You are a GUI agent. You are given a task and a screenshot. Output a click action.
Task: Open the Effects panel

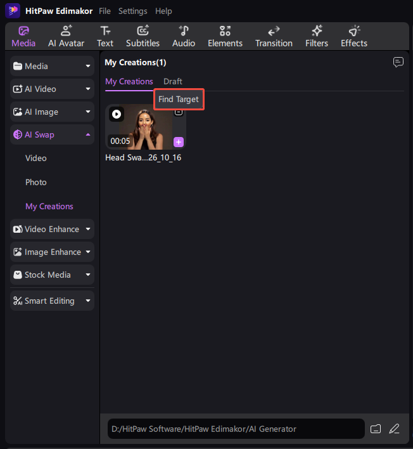point(354,37)
